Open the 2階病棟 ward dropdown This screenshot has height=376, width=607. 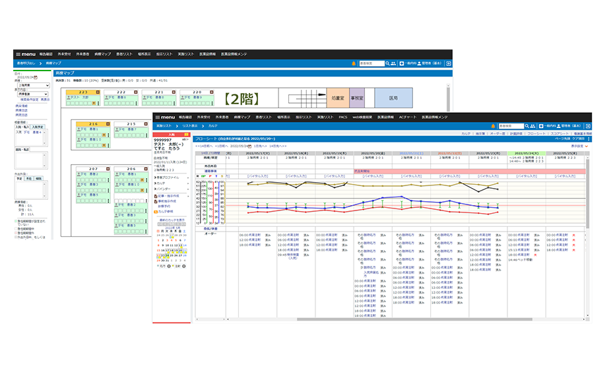(33, 85)
